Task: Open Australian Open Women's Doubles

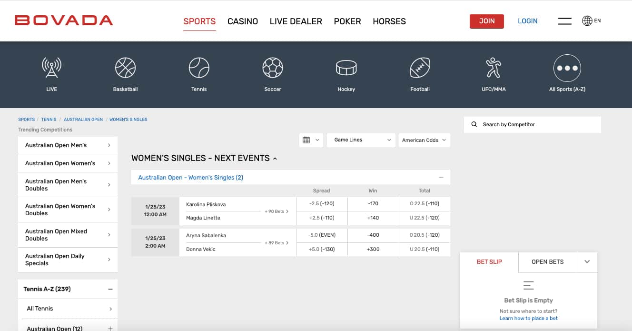Action: click(68, 210)
